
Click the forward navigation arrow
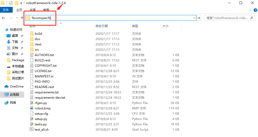click(11, 18)
